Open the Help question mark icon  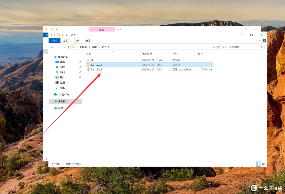point(264,41)
